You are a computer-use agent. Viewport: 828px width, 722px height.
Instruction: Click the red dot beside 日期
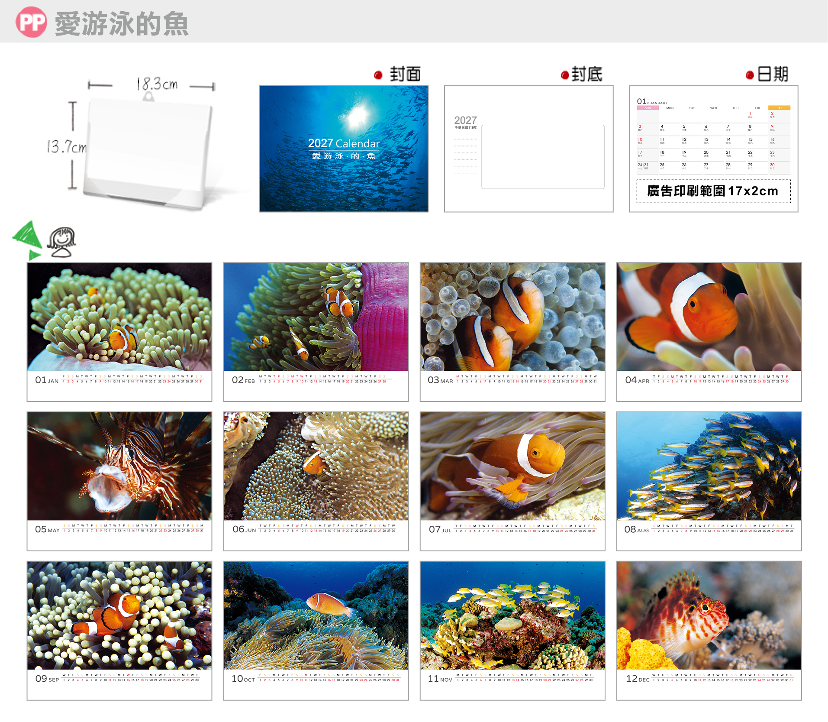point(750,75)
